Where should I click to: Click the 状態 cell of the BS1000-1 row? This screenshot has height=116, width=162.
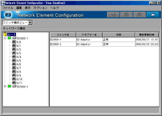[118, 39]
